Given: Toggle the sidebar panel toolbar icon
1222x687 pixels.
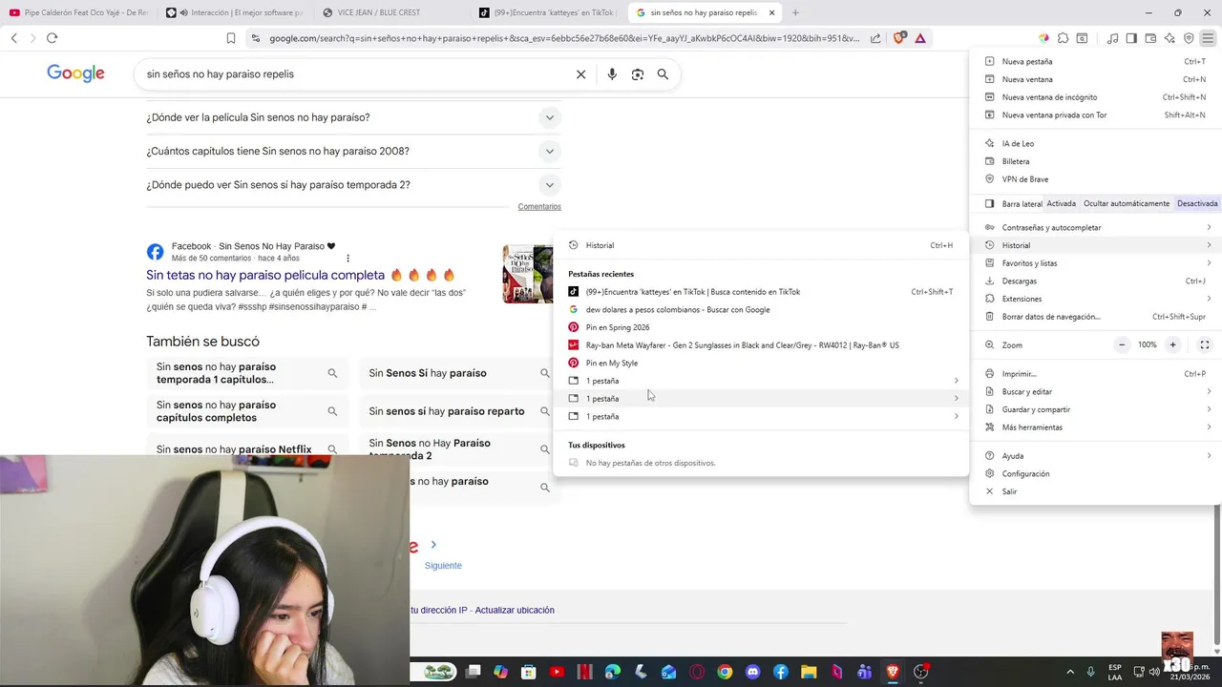Looking at the screenshot, I should (1131, 38).
